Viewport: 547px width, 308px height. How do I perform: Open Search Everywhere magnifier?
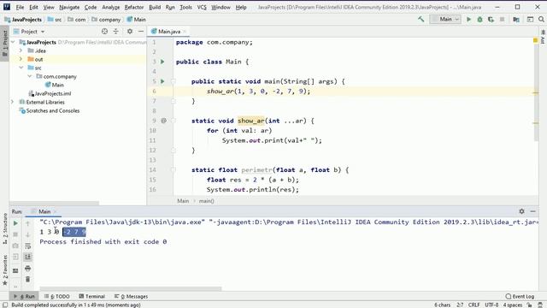pos(541,19)
